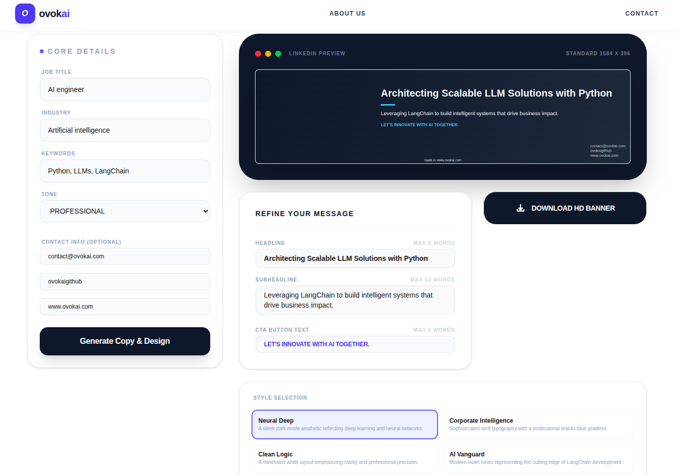Click the yellow traffic-light dot on the preview
The width and height of the screenshot is (679, 474).
(268, 53)
